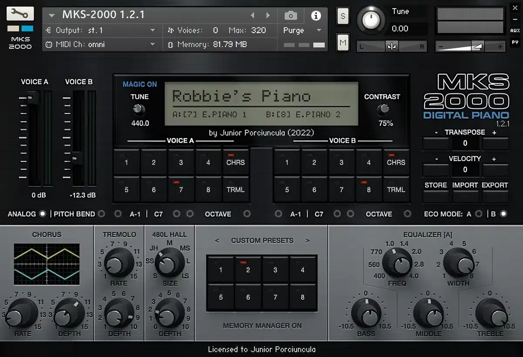Screen dimensions: 523x357
Task: Solo the instrument with S button
Action: [x=343, y=17]
